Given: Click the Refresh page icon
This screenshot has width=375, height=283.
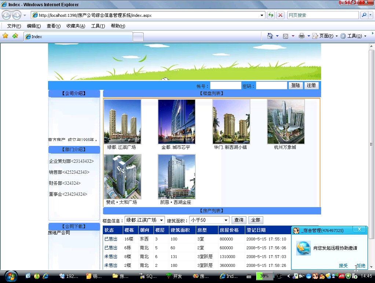Looking at the screenshot, I should [x=271, y=15].
